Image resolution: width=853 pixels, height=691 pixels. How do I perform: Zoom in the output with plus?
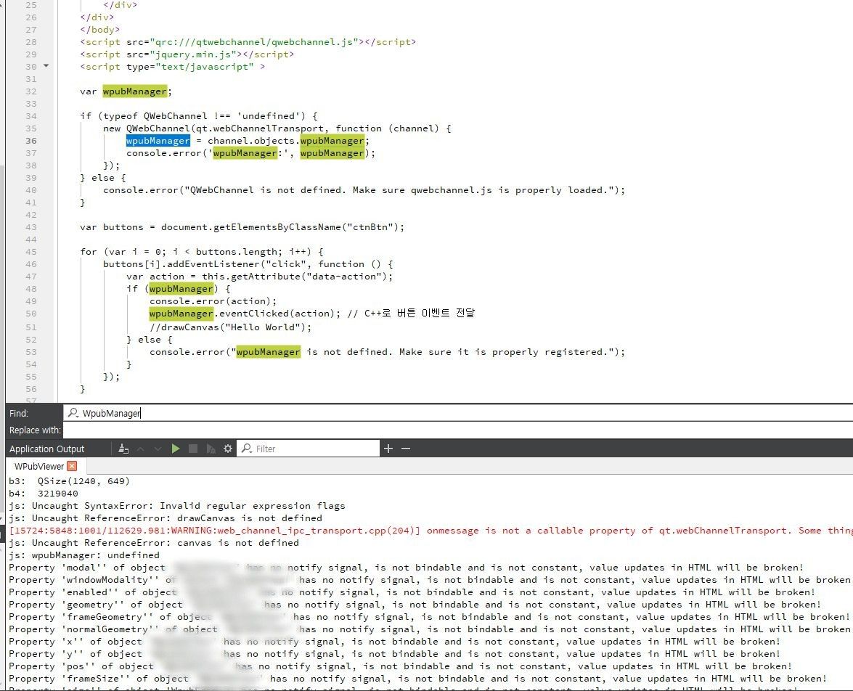[388, 449]
